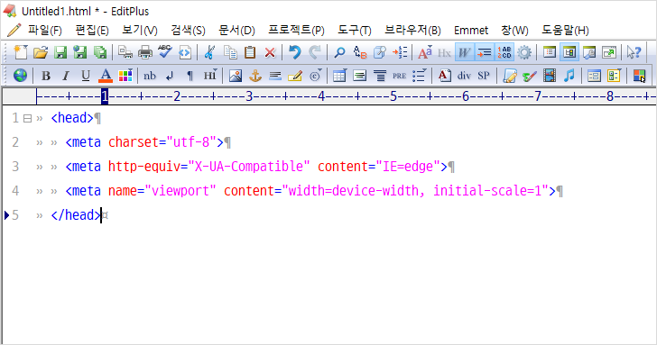Cut selection with the scissors icon
This screenshot has height=345, width=657.
coord(209,52)
